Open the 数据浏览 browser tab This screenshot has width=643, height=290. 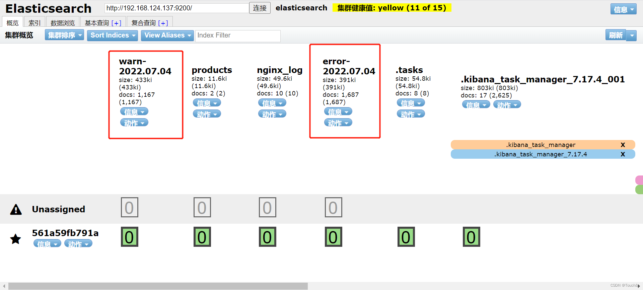coord(63,22)
